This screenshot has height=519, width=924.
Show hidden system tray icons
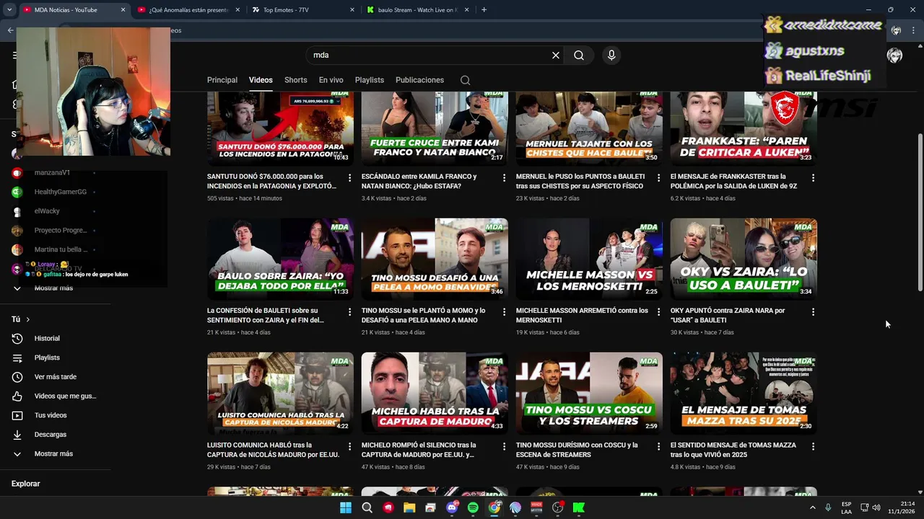coord(813,507)
